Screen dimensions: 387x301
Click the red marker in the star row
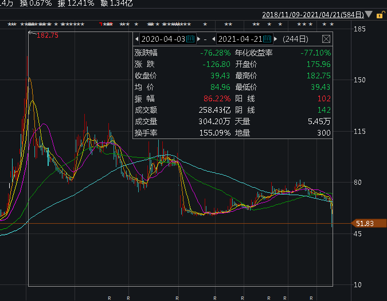101,24
